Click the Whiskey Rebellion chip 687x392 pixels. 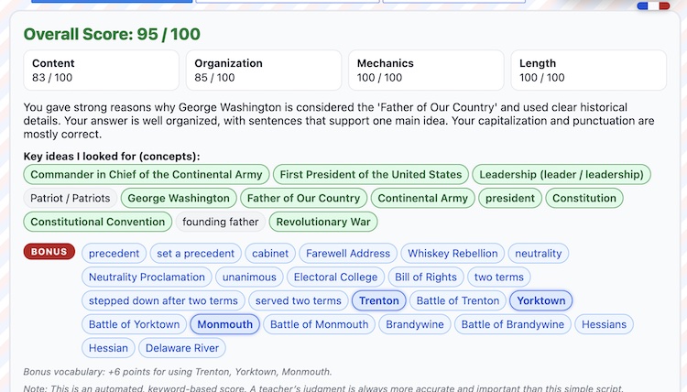[453, 253]
